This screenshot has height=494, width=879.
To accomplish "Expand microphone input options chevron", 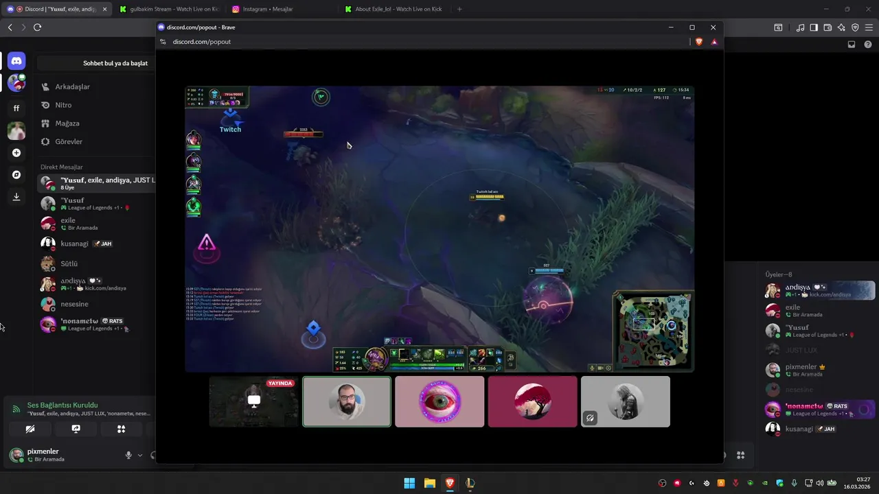I will 140,455.
